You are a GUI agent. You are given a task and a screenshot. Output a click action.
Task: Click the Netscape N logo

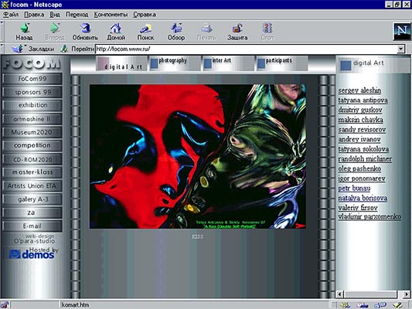coord(401,32)
